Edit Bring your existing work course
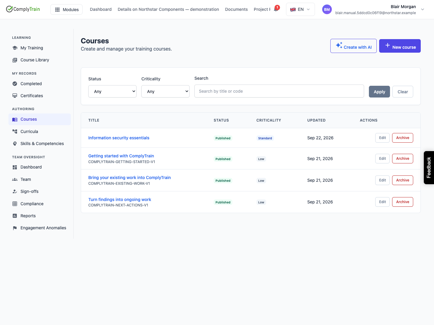 (x=382, y=180)
